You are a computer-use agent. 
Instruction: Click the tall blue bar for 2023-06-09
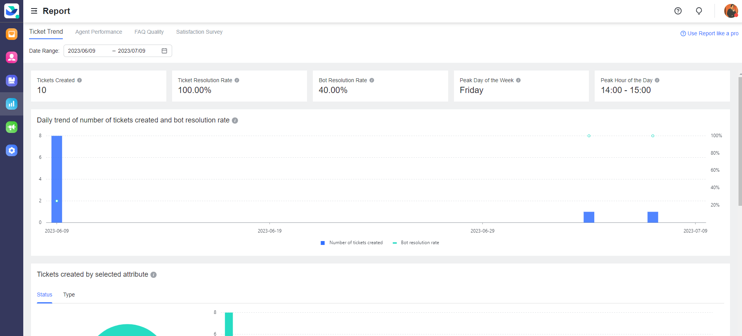[57, 179]
